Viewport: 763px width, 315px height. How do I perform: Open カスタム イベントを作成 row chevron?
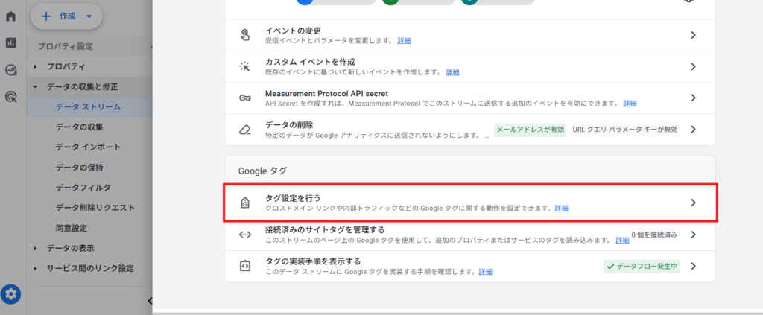pyautogui.click(x=694, y=66)
